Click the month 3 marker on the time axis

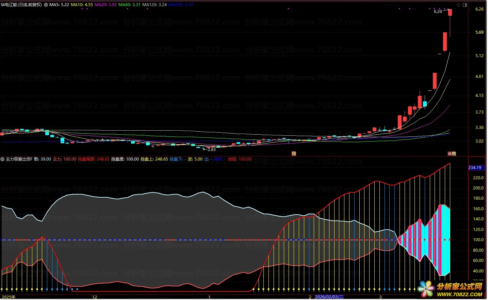click(380, 297)
